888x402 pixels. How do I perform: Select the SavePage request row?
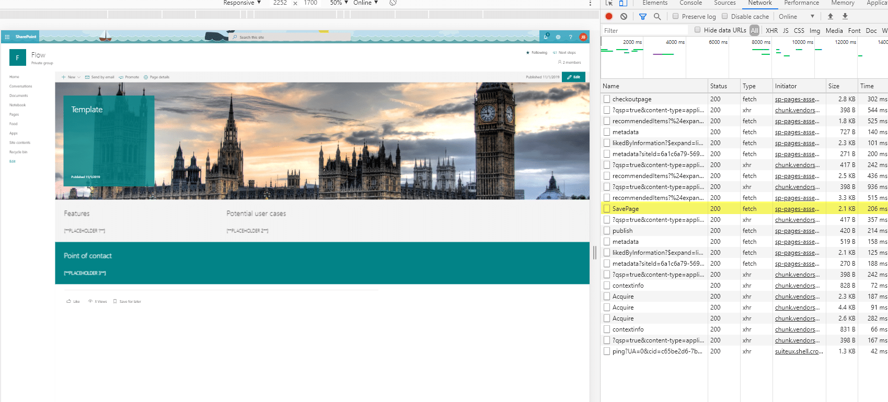point(744,209)
